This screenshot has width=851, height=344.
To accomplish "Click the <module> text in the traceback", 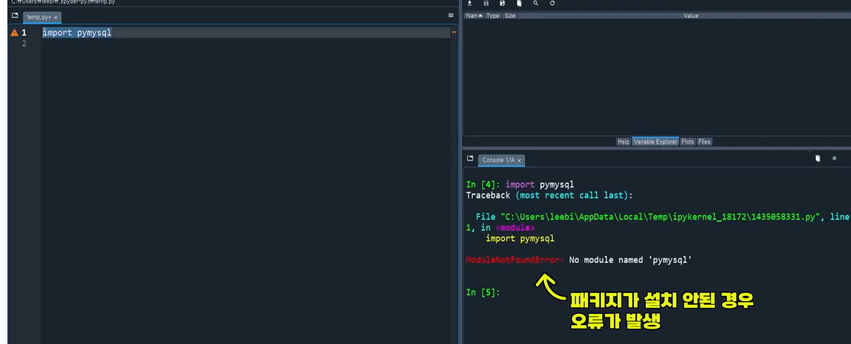I will click(x=515, y=227).
